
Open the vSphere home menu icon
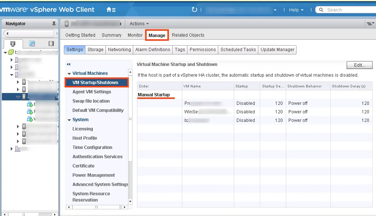pos(111,10)
